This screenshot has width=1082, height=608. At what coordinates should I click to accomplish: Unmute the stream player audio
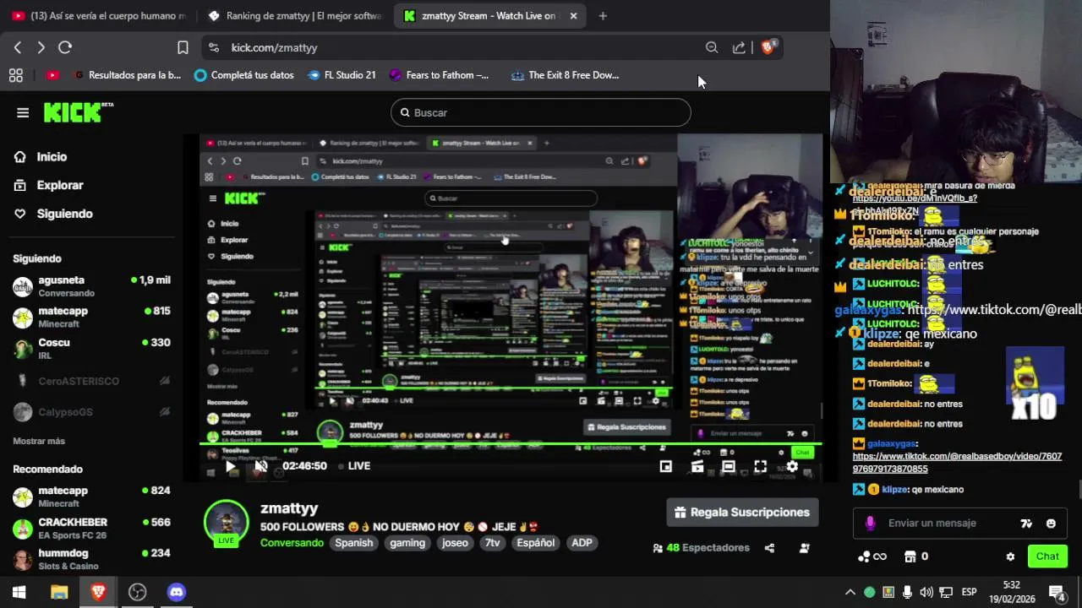260,466
